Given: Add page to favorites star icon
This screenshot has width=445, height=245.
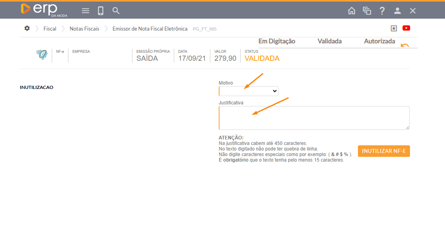Looking at the screenshot, I should (394, 28).
